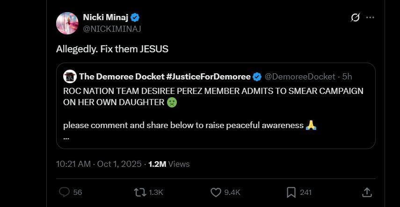Click The Demoree Docket's verified badge
Viewport: 400px width, 207px height.
point(257,77)
